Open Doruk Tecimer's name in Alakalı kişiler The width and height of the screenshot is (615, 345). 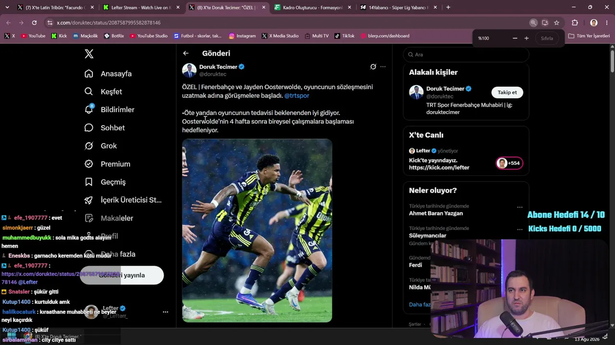coord(445,89)
